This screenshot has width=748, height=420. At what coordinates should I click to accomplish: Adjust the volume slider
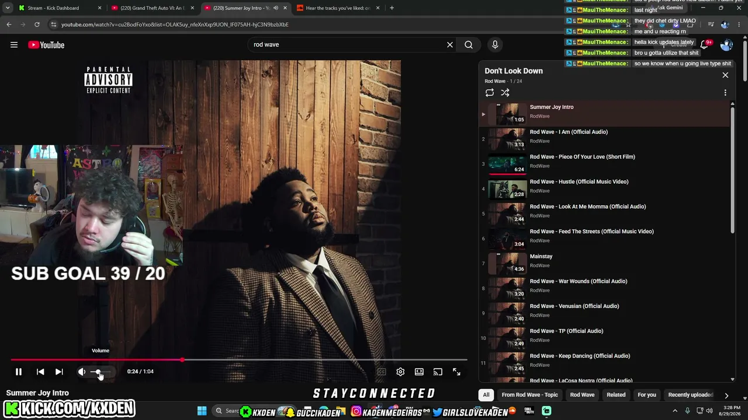pos(101,372)
